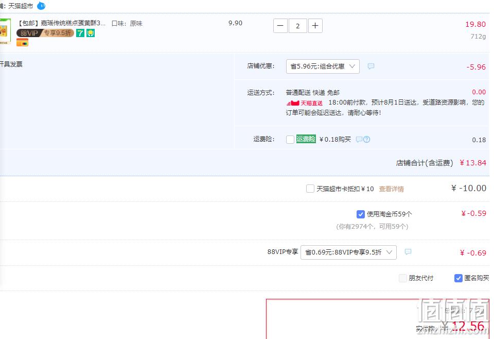Image resolution: width=494 pixels, height=339 pixels.
Task: Click the 天猫直送 delivery logo
Action: tap(304, 103)
